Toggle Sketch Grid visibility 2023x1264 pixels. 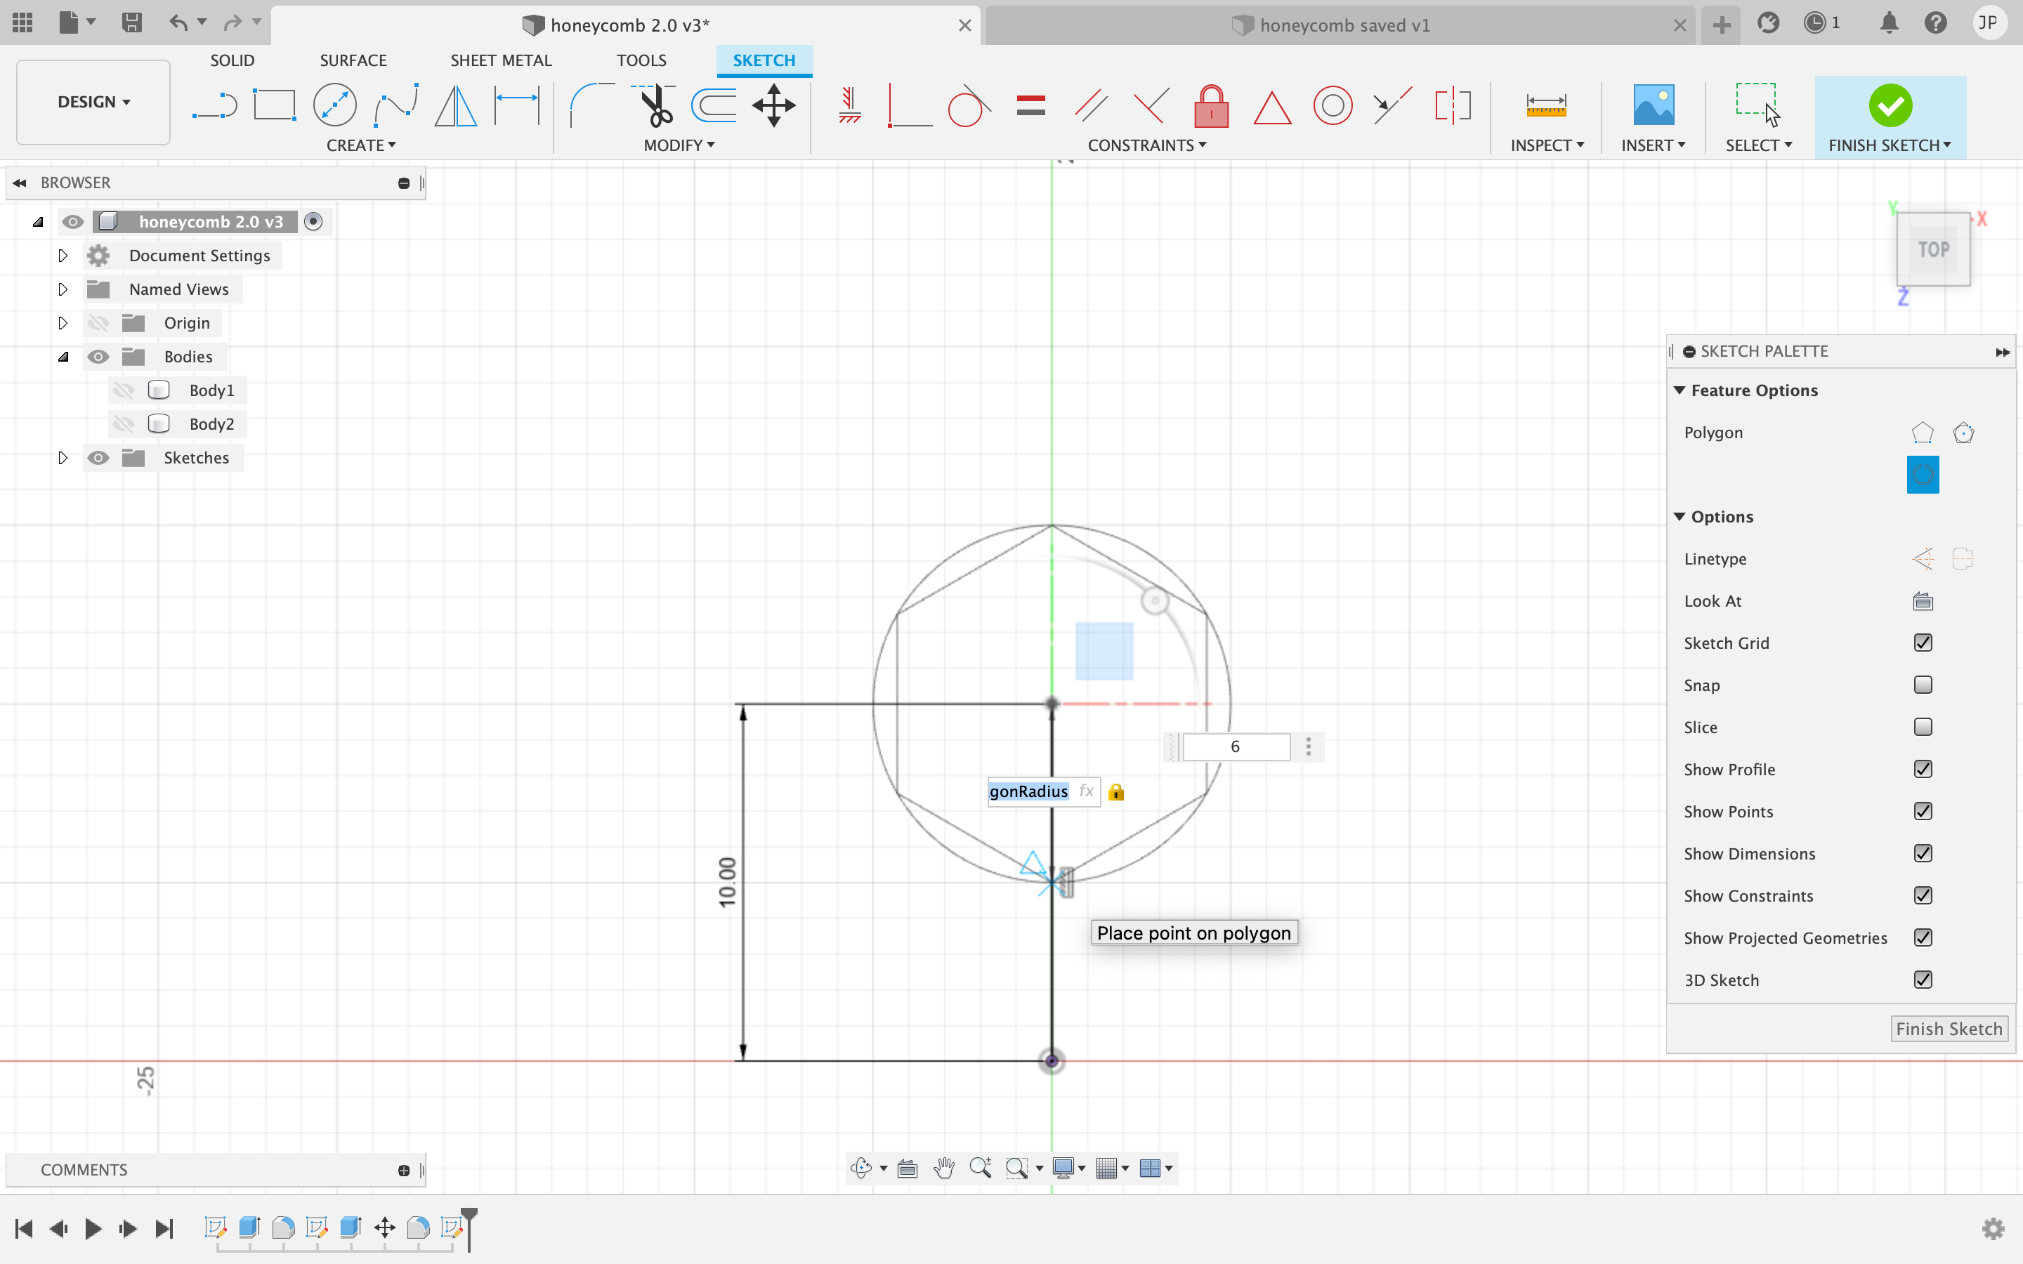[1924, 643]
